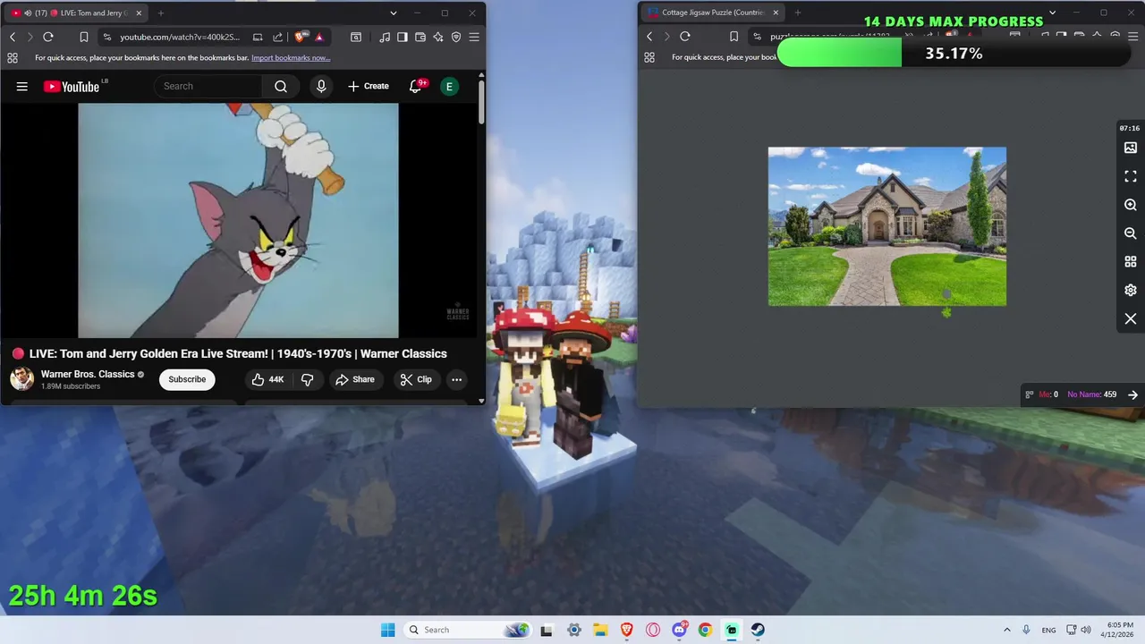This screenshot has width=1145, height=644.
Task: Zoom in on the puzzle
Action: pyautogui.click(x=1131, y=205)
